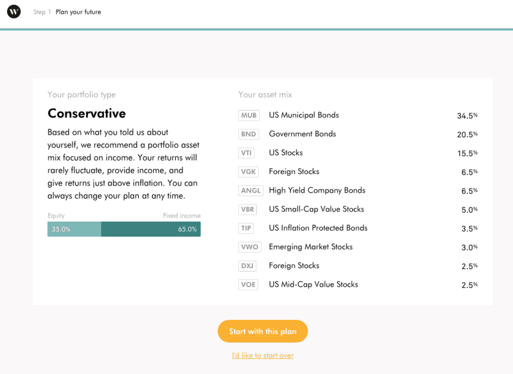The image size is (513, 374).
Task: Select the BND Government Bonds badge
Action: coord(249,134)
